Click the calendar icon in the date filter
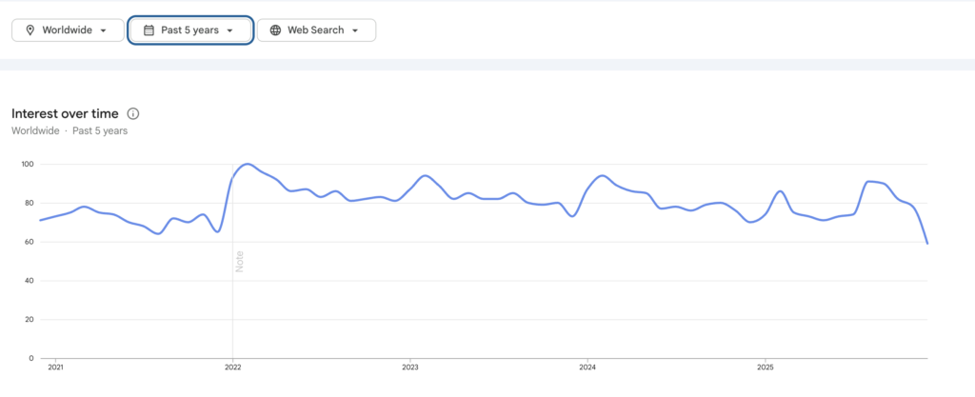 point(149,30)
